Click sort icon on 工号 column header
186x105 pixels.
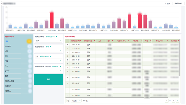tap(104, 40)
